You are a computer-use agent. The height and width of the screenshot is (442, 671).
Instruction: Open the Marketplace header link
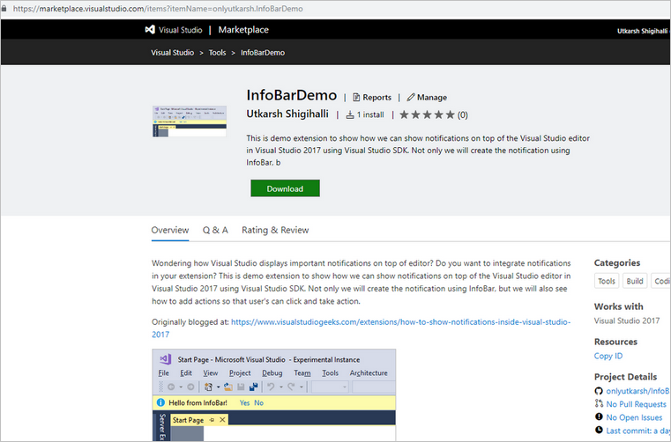[x=243, y=29]
